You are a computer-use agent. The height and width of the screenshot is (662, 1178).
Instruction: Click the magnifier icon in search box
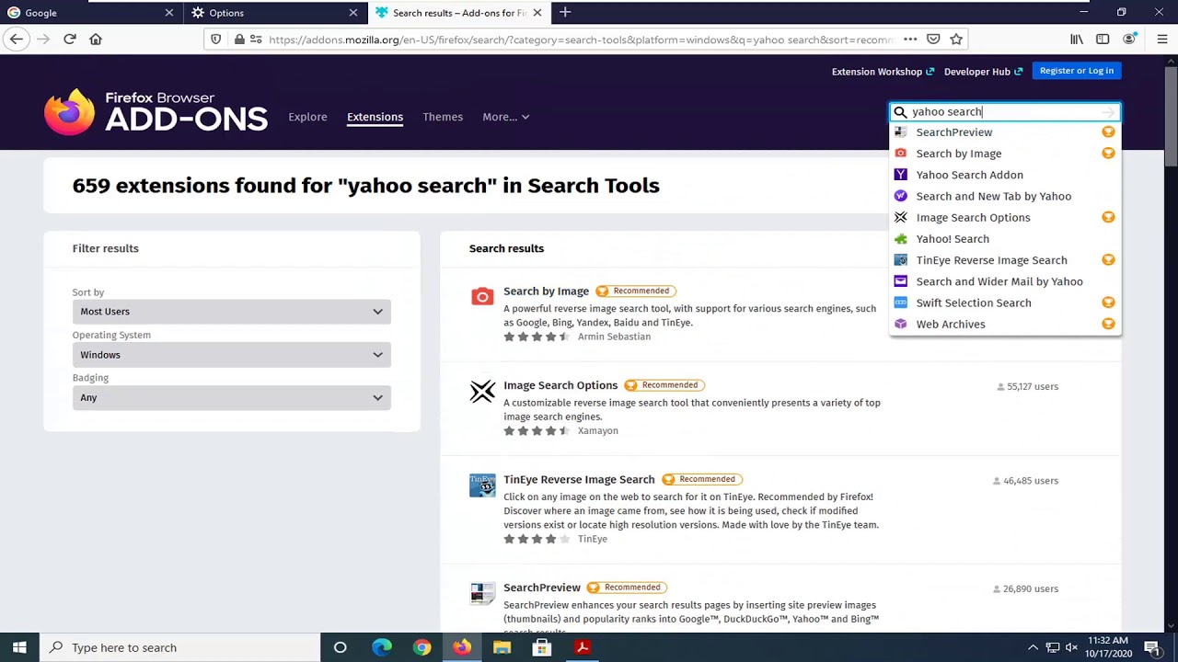900,112
